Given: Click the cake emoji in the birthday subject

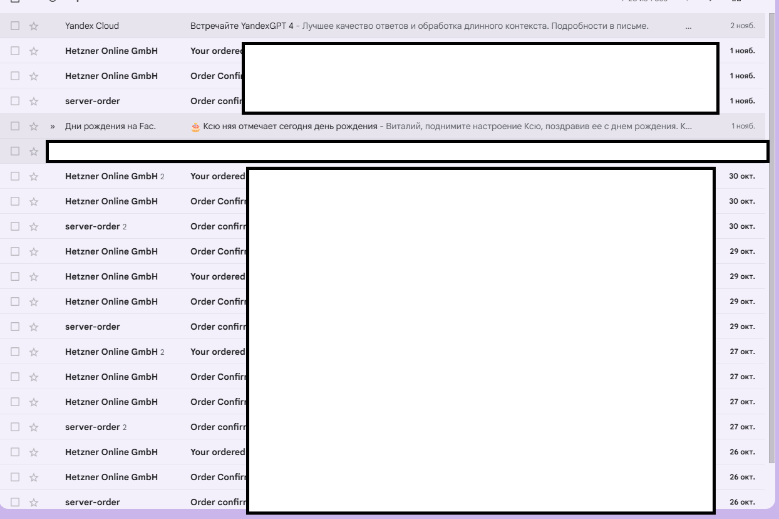Looking at the screenshot, I should 196,126.
